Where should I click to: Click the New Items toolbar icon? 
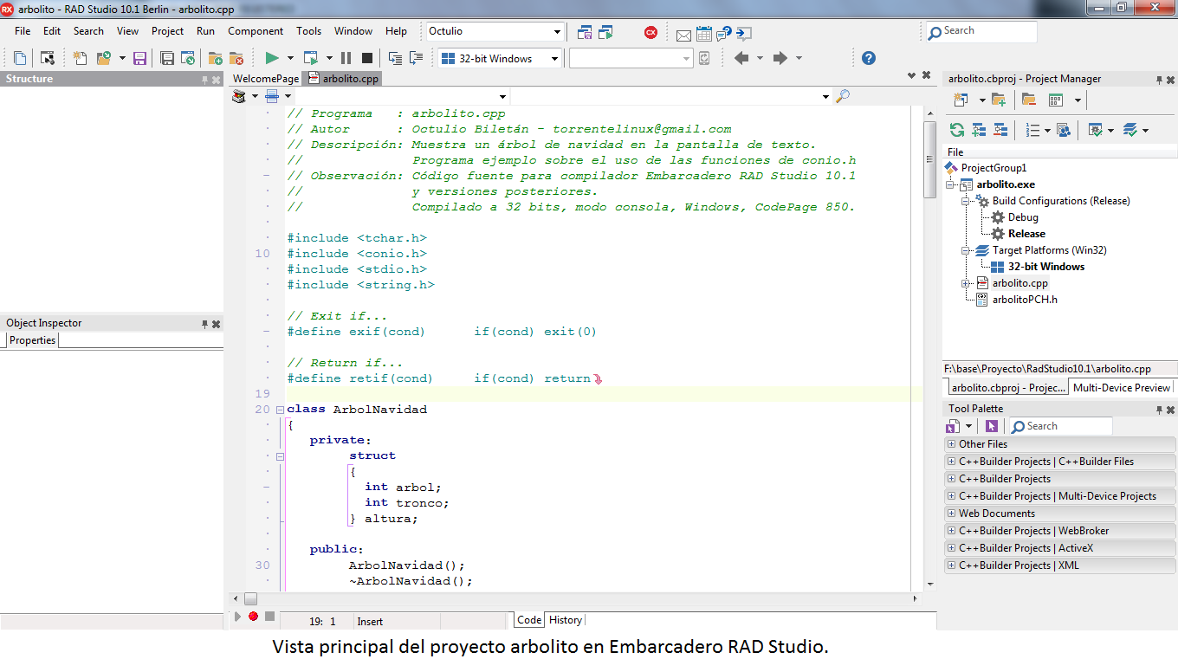80,58
